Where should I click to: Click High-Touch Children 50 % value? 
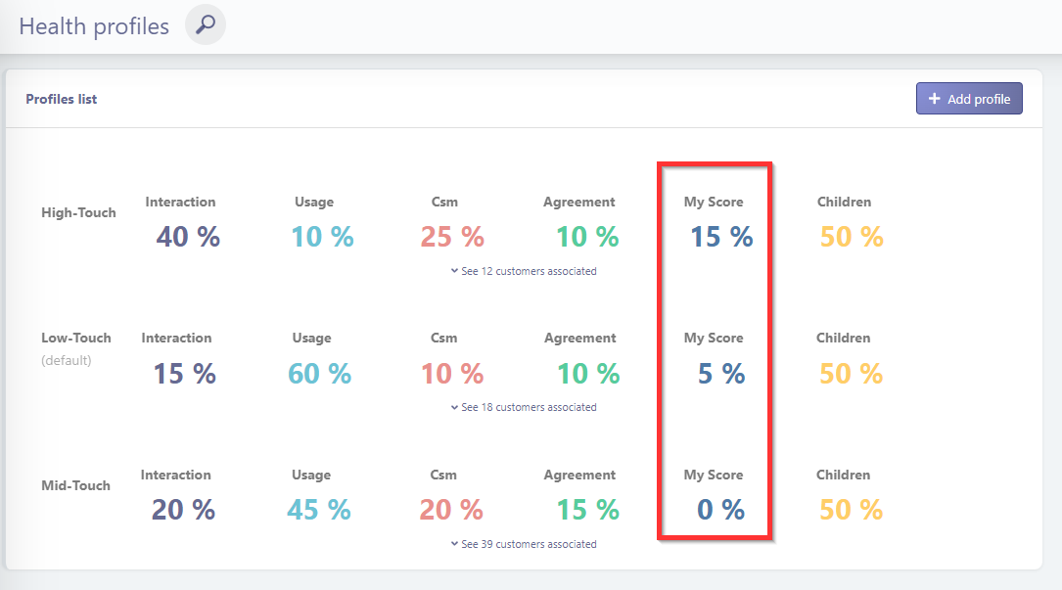(x=852, y=237)
